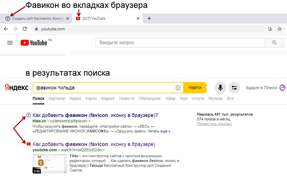Screen dimensions: 287x176
Task: Click the YouTube search input field
Action: 180,43
